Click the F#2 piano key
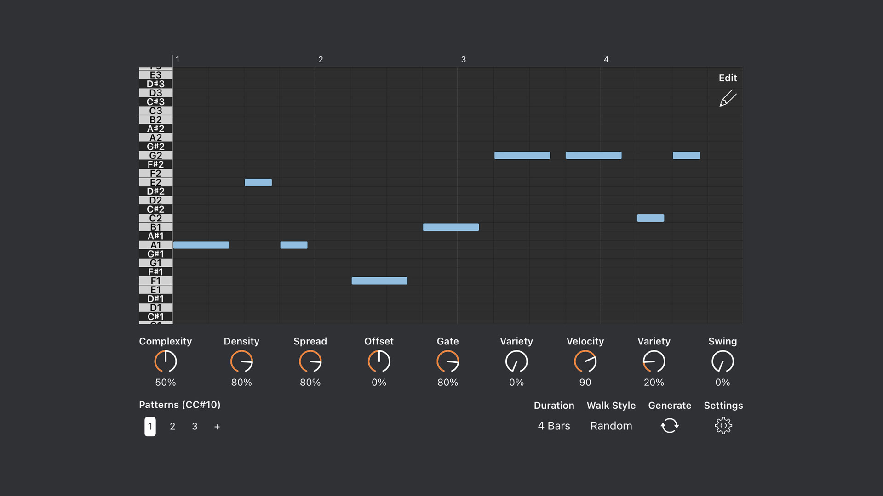883x496 pixels. point(155,164)
